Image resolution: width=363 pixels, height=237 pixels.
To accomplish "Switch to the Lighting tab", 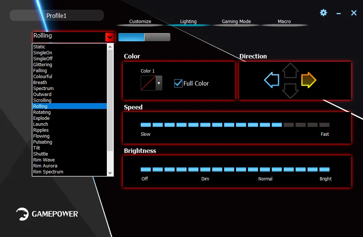I will pyautogui.click(x=188, y=22).
